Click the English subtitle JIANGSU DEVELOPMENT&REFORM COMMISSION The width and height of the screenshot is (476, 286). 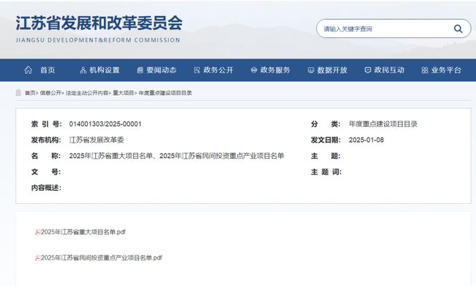click(98, 40)
